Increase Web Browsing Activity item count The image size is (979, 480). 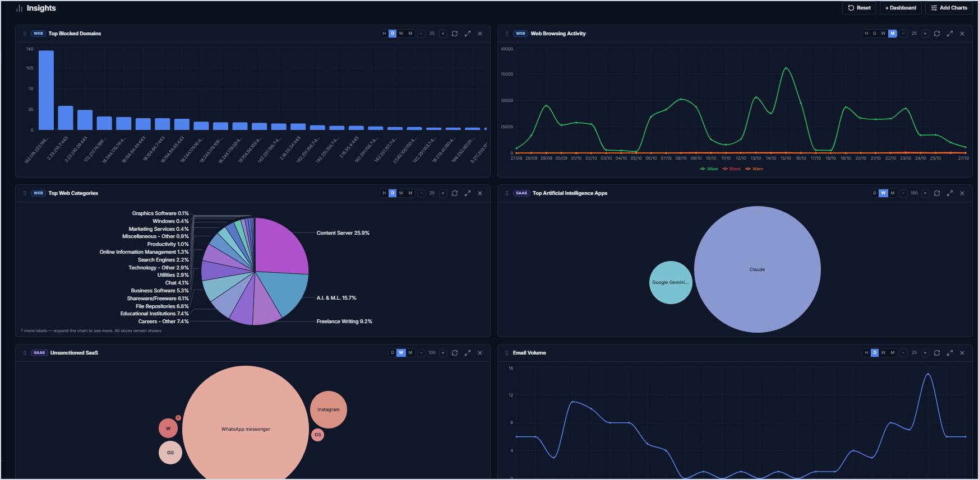pyautogui.click(x=925, y=34)
